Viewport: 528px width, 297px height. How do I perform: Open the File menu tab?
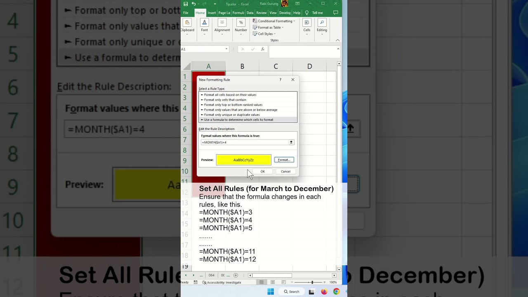(186, 13)
